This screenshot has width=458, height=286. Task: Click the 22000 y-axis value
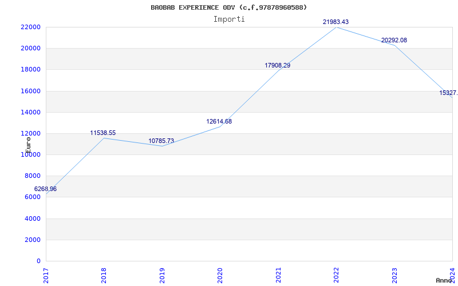[x=30, y=27]
